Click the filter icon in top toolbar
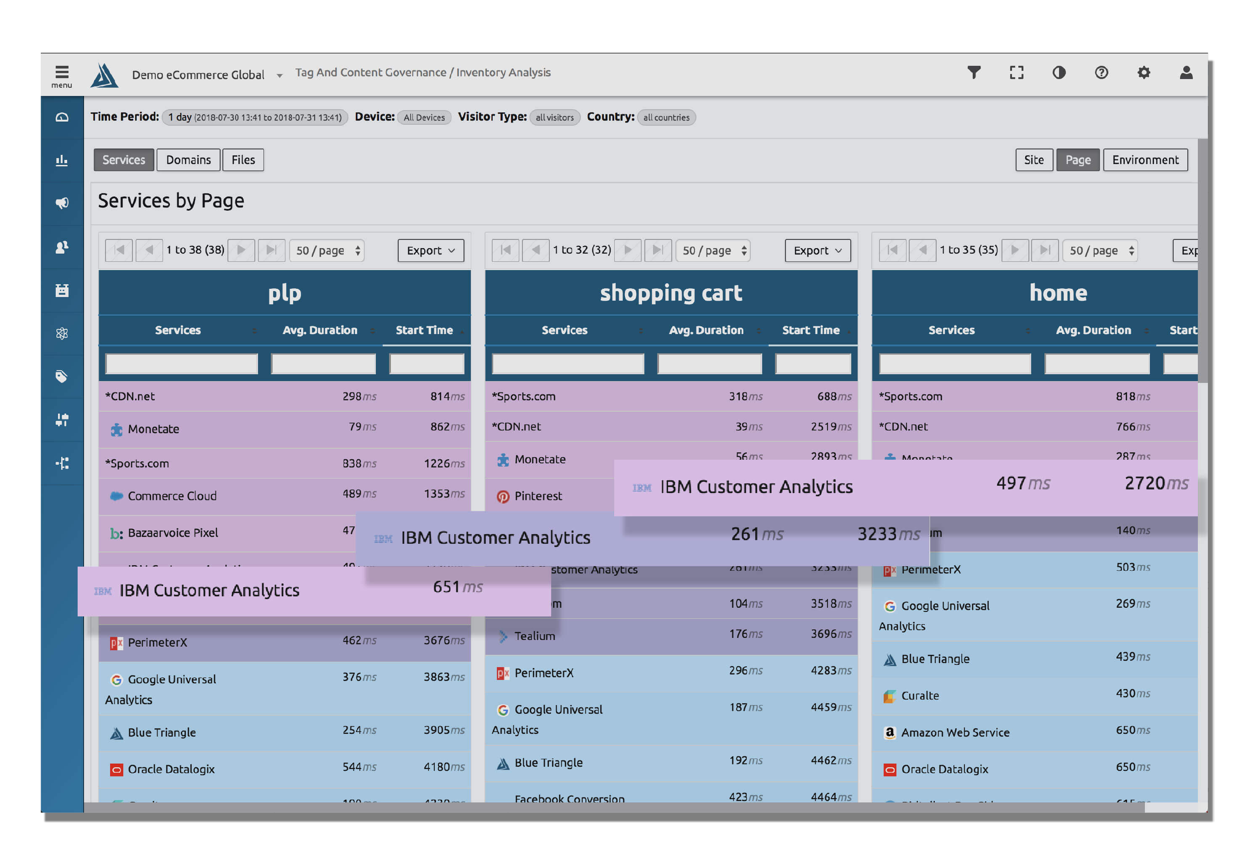This screenshot has height=865, width=1249. [974, 72]
